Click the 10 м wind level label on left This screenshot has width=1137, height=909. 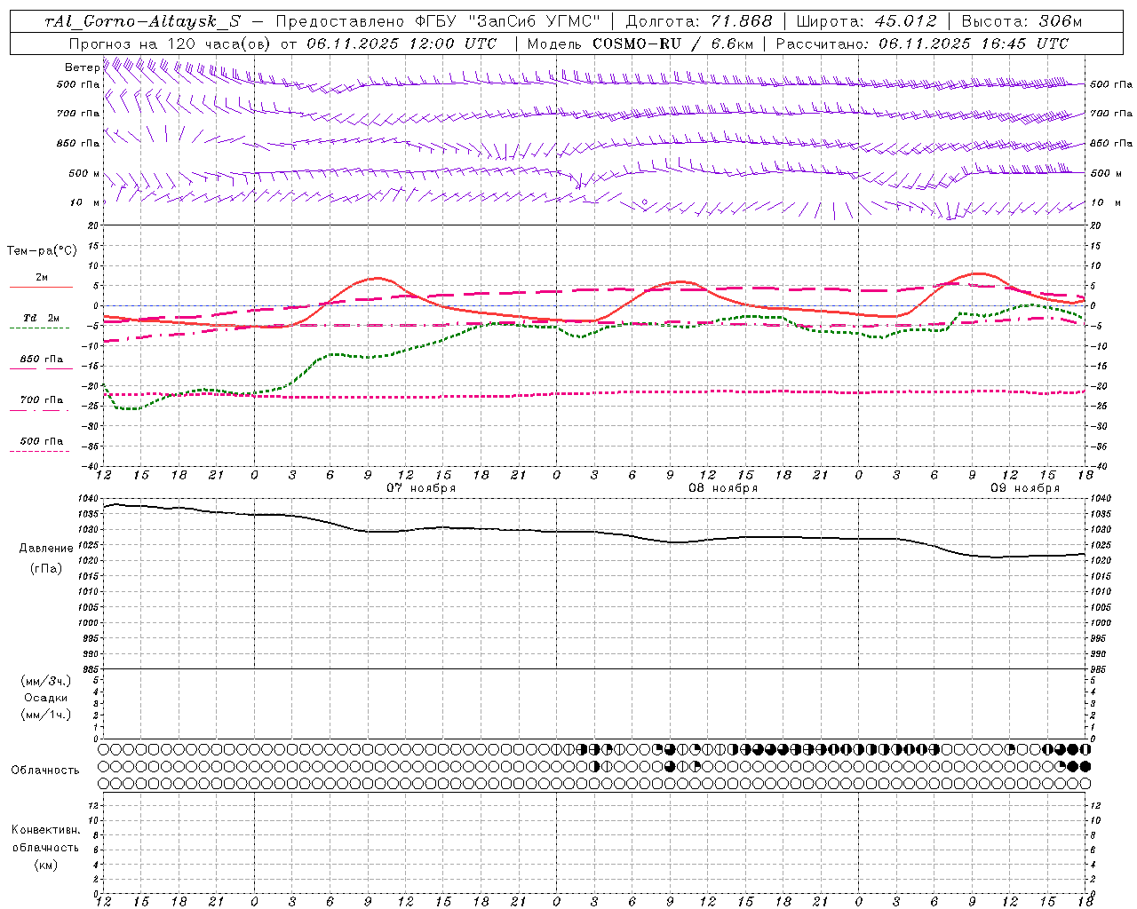point(84,202)
